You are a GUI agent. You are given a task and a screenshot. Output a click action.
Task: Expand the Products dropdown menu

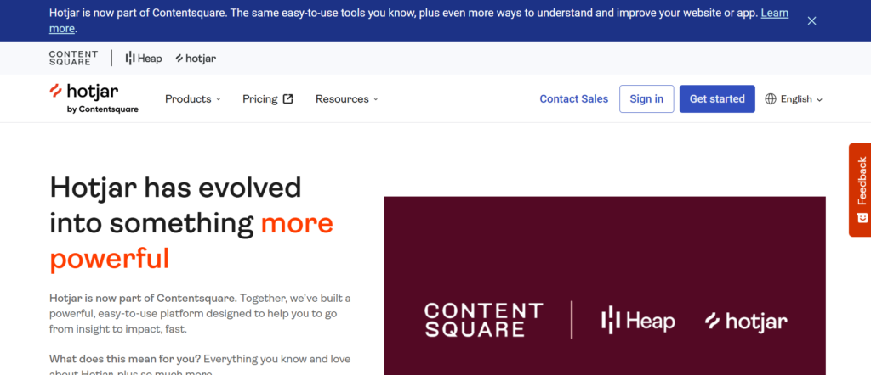[x=192, y=99]
